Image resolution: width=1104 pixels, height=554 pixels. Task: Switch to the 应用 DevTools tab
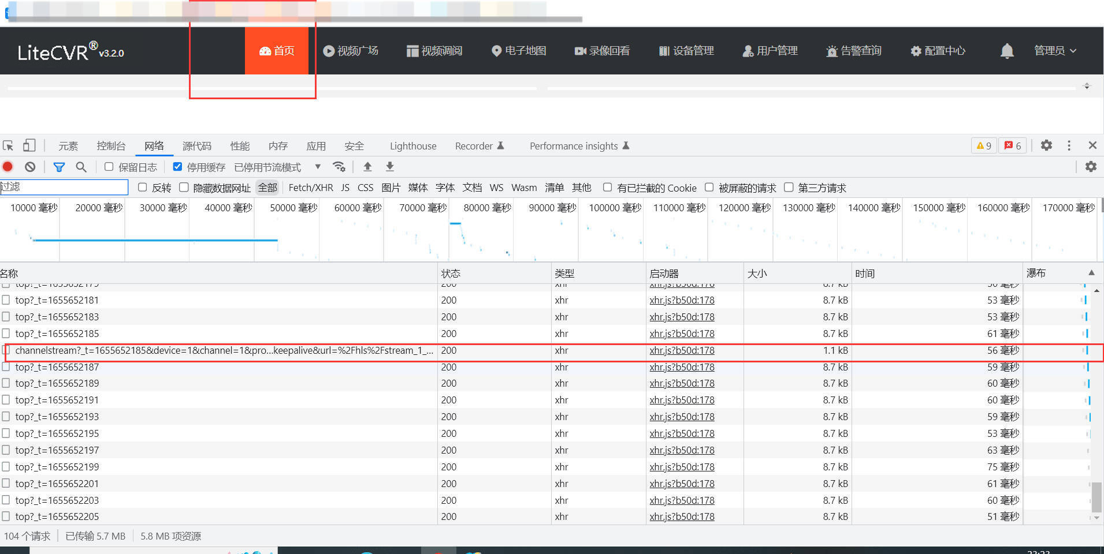pos(316,146)
